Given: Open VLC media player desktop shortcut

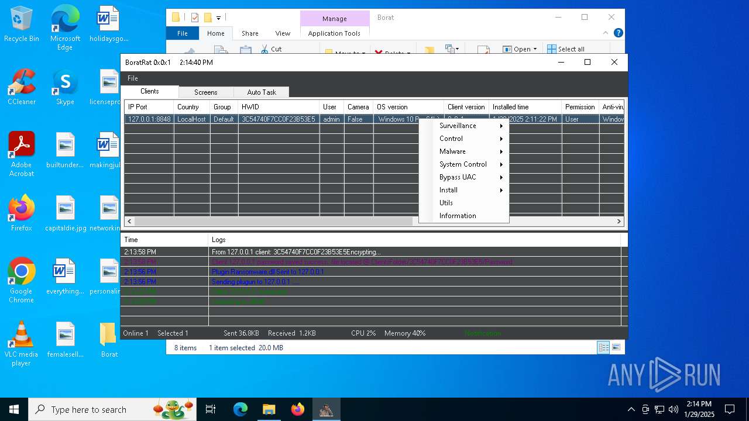Looking at the screenshot, I should point(22,343).
